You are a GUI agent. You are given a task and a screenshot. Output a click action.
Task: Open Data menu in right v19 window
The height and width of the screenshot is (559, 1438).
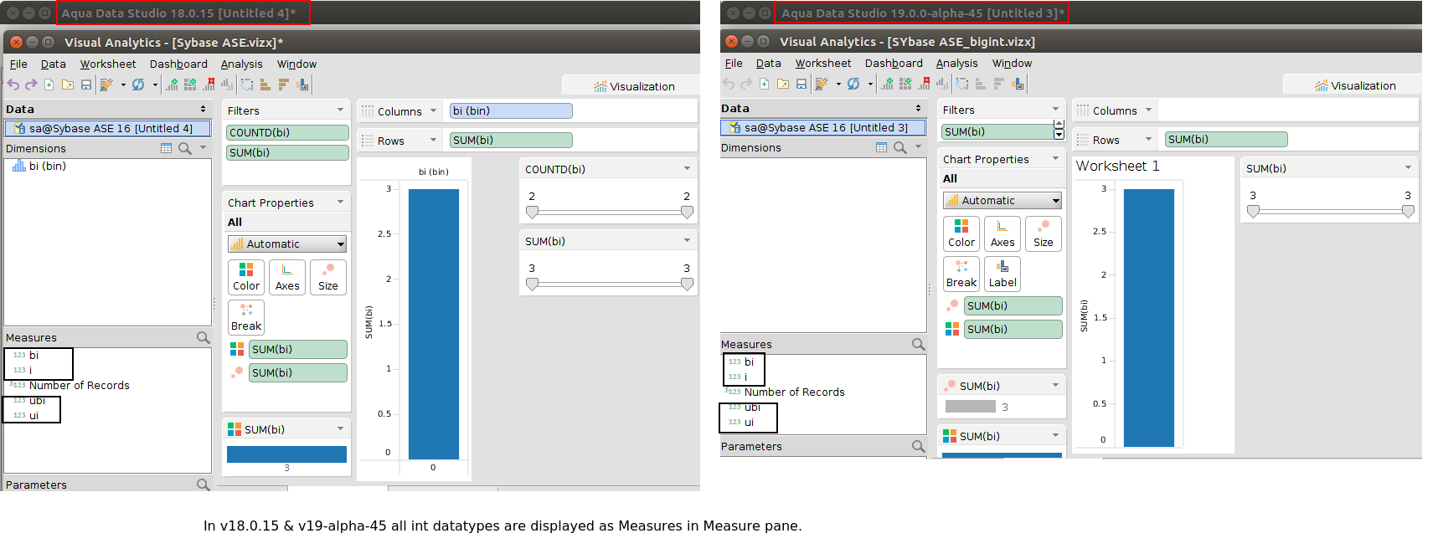point(769,63)
